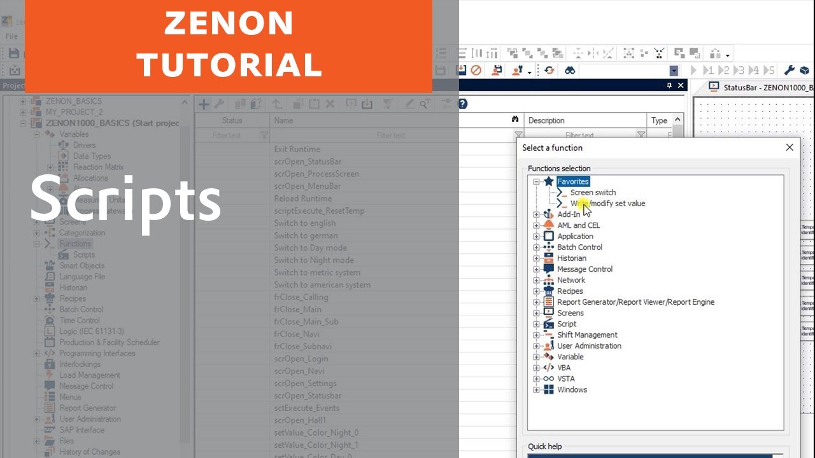Click the list scrollbar up arrow beside Type
Screen dimensions: 815x458
677,120
